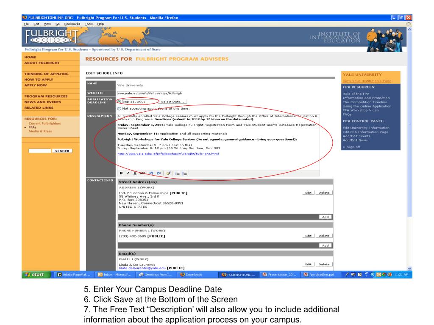Image resolution: width=434 pixels, height=325 pixels.
Task: Edit Phone Number 1 (Work)
Action: coord(309,236)
